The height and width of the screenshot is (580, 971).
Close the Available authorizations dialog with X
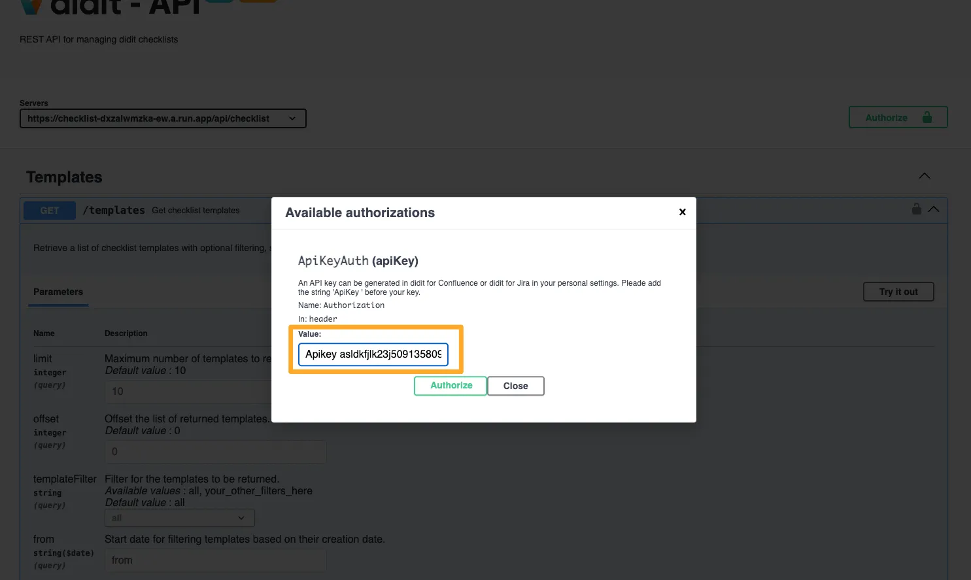pos(682,212)
